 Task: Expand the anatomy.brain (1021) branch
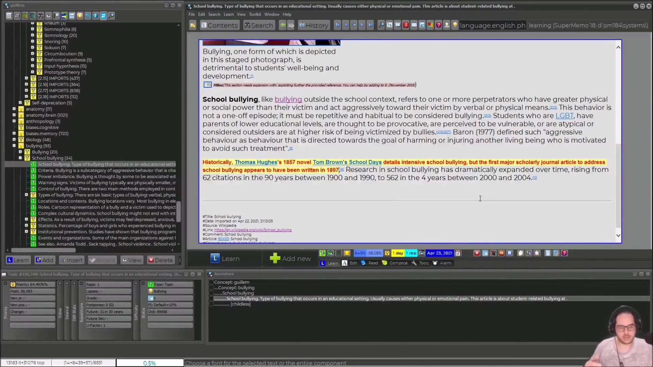click(x=14, y=115)
